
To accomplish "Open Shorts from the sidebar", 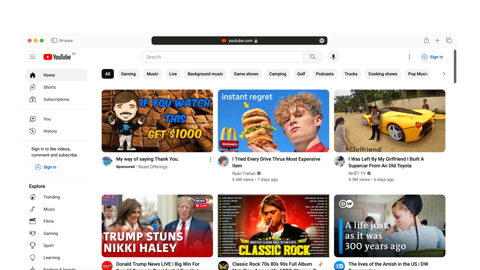I will (x=49, y=87).
